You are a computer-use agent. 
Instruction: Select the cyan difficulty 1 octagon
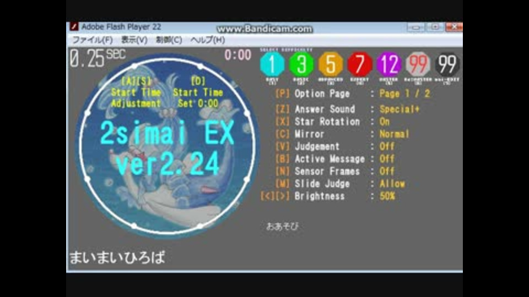click(x=272, y=64)
